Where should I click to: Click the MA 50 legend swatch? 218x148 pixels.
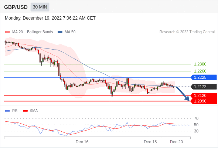point(60,32)
